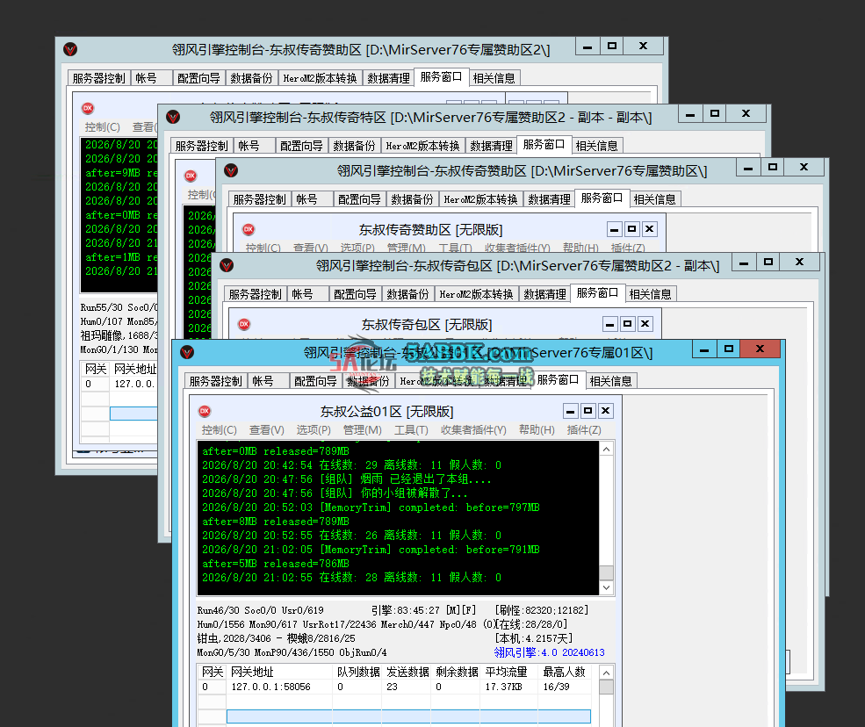This screenshot has height=727, width=865.
Task: Click app logo icon of 赞助区2 console window
Action: click(x=70, y=50)
